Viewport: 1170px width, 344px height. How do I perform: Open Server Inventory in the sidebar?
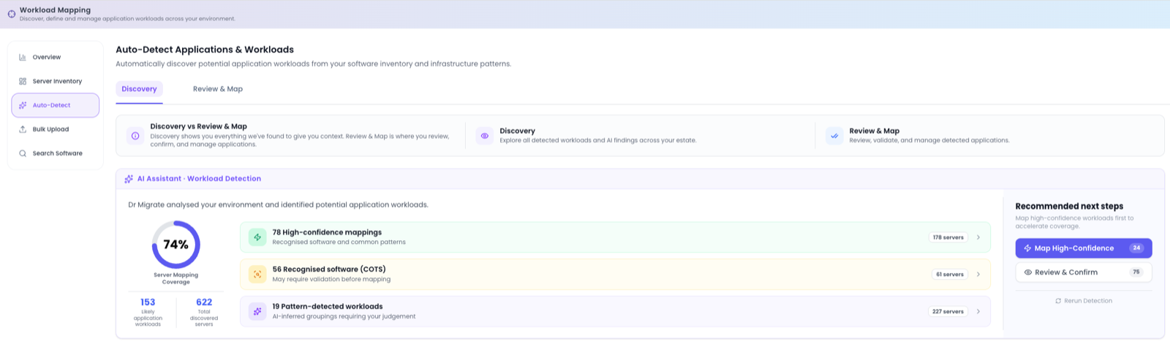tap(56, 81)
